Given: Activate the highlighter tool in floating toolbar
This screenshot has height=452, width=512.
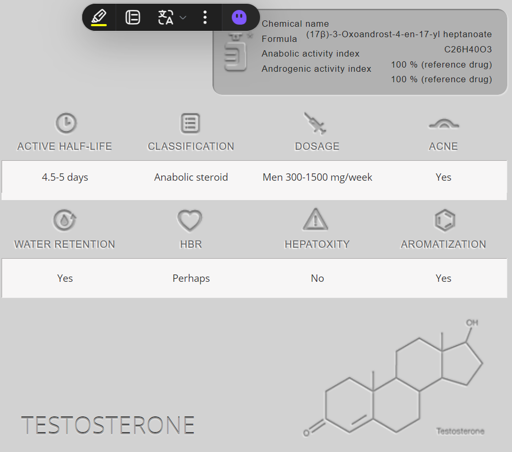Looking at the screenshot, I should point(99,17).
